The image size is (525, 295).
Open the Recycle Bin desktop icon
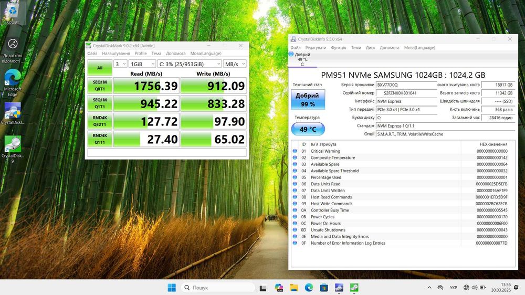click(13, 14)
